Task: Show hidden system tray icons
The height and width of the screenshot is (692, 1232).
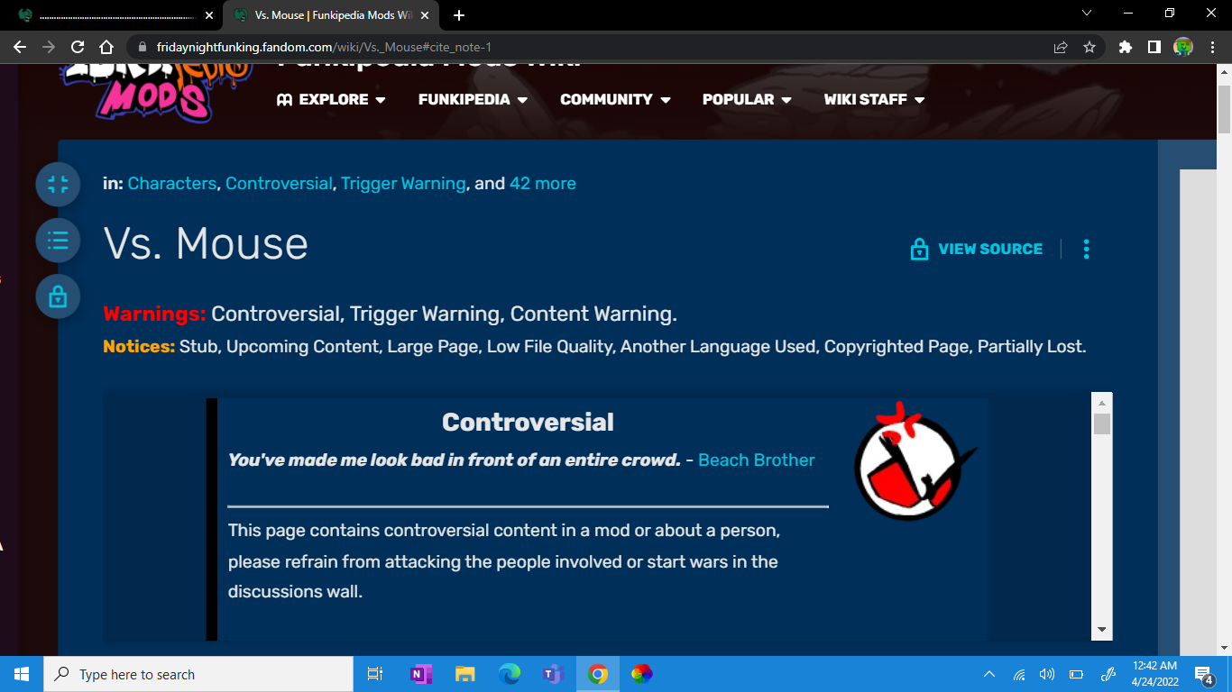Action: pyautogui.click(x=989, y=674)
